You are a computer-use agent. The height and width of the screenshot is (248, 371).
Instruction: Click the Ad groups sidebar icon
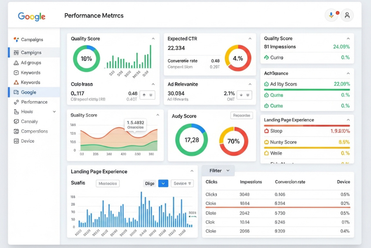click(16, 63)
